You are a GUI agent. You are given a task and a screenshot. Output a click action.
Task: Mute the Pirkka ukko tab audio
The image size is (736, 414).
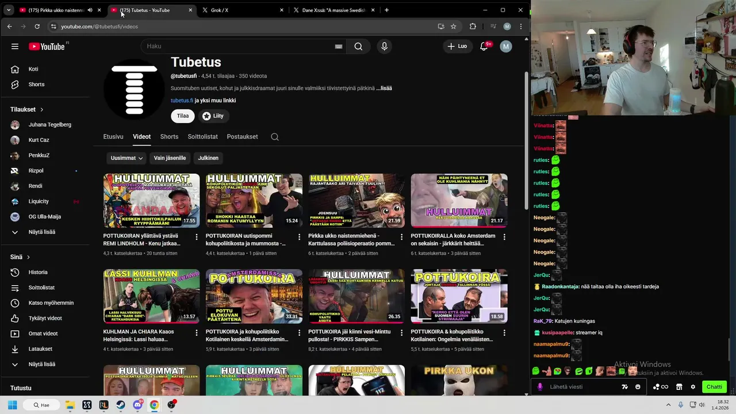tap(90, 10)
